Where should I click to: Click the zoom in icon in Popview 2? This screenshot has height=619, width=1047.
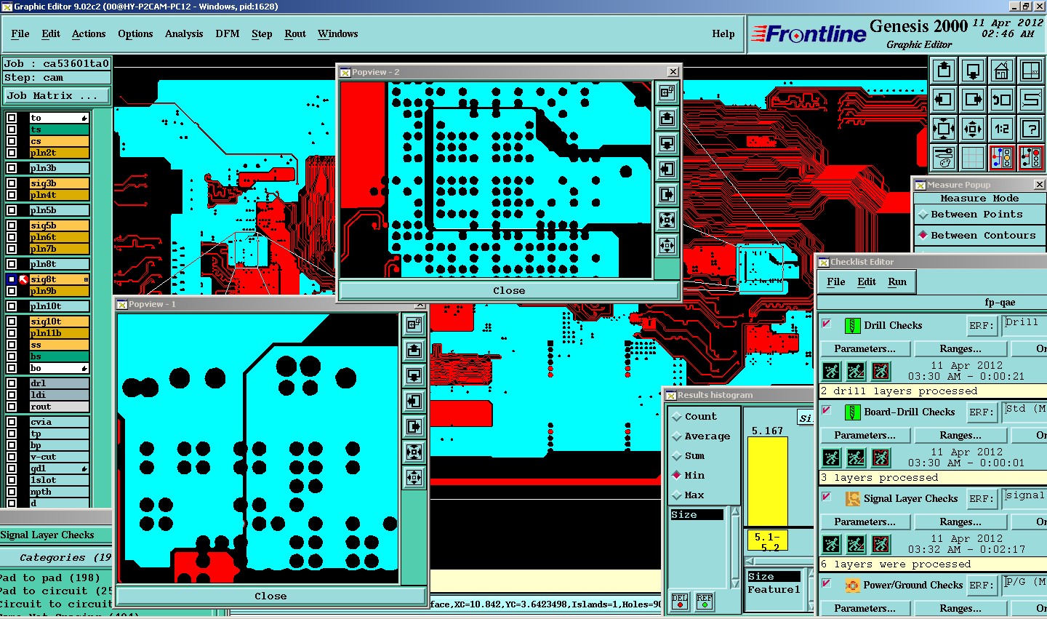click(x=667, y=220)
